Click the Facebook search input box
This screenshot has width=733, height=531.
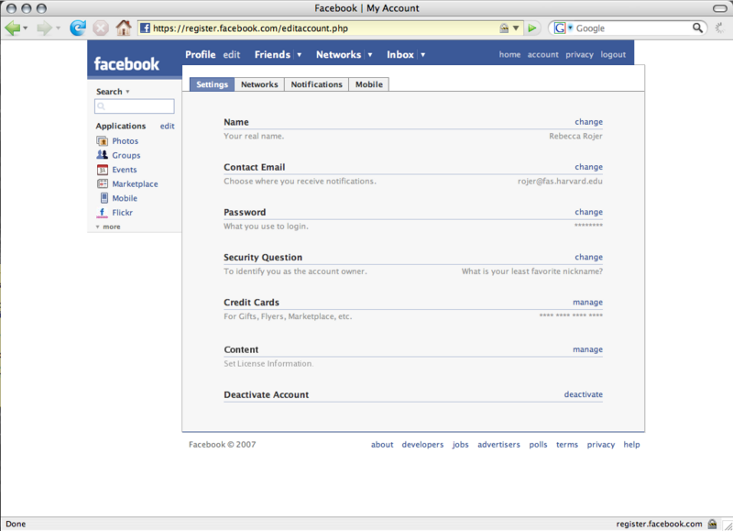135,106
